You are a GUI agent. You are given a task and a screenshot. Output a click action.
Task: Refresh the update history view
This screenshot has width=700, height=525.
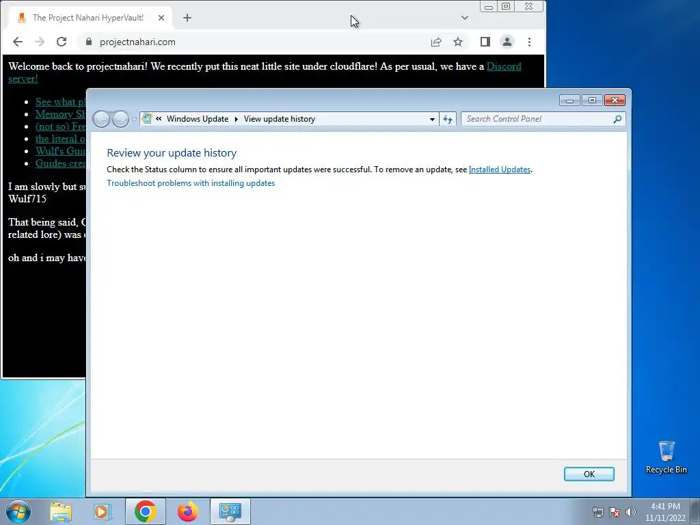click(x=448, y=119)
